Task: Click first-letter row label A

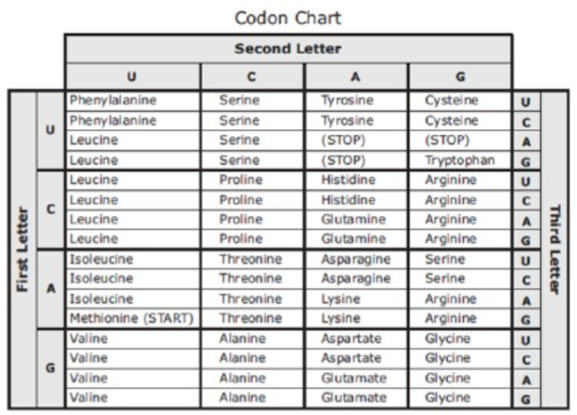Action: tap(51, 289)
